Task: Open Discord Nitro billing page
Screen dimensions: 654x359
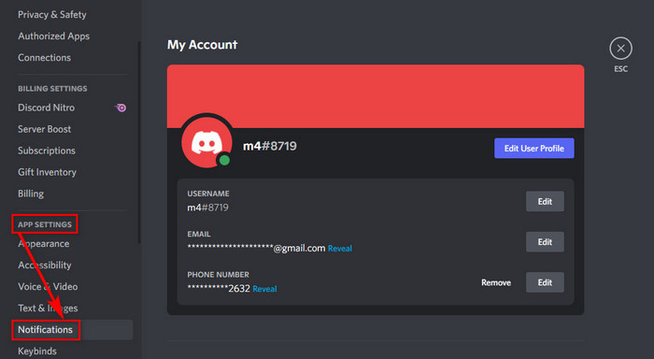Action: point(47,108)
